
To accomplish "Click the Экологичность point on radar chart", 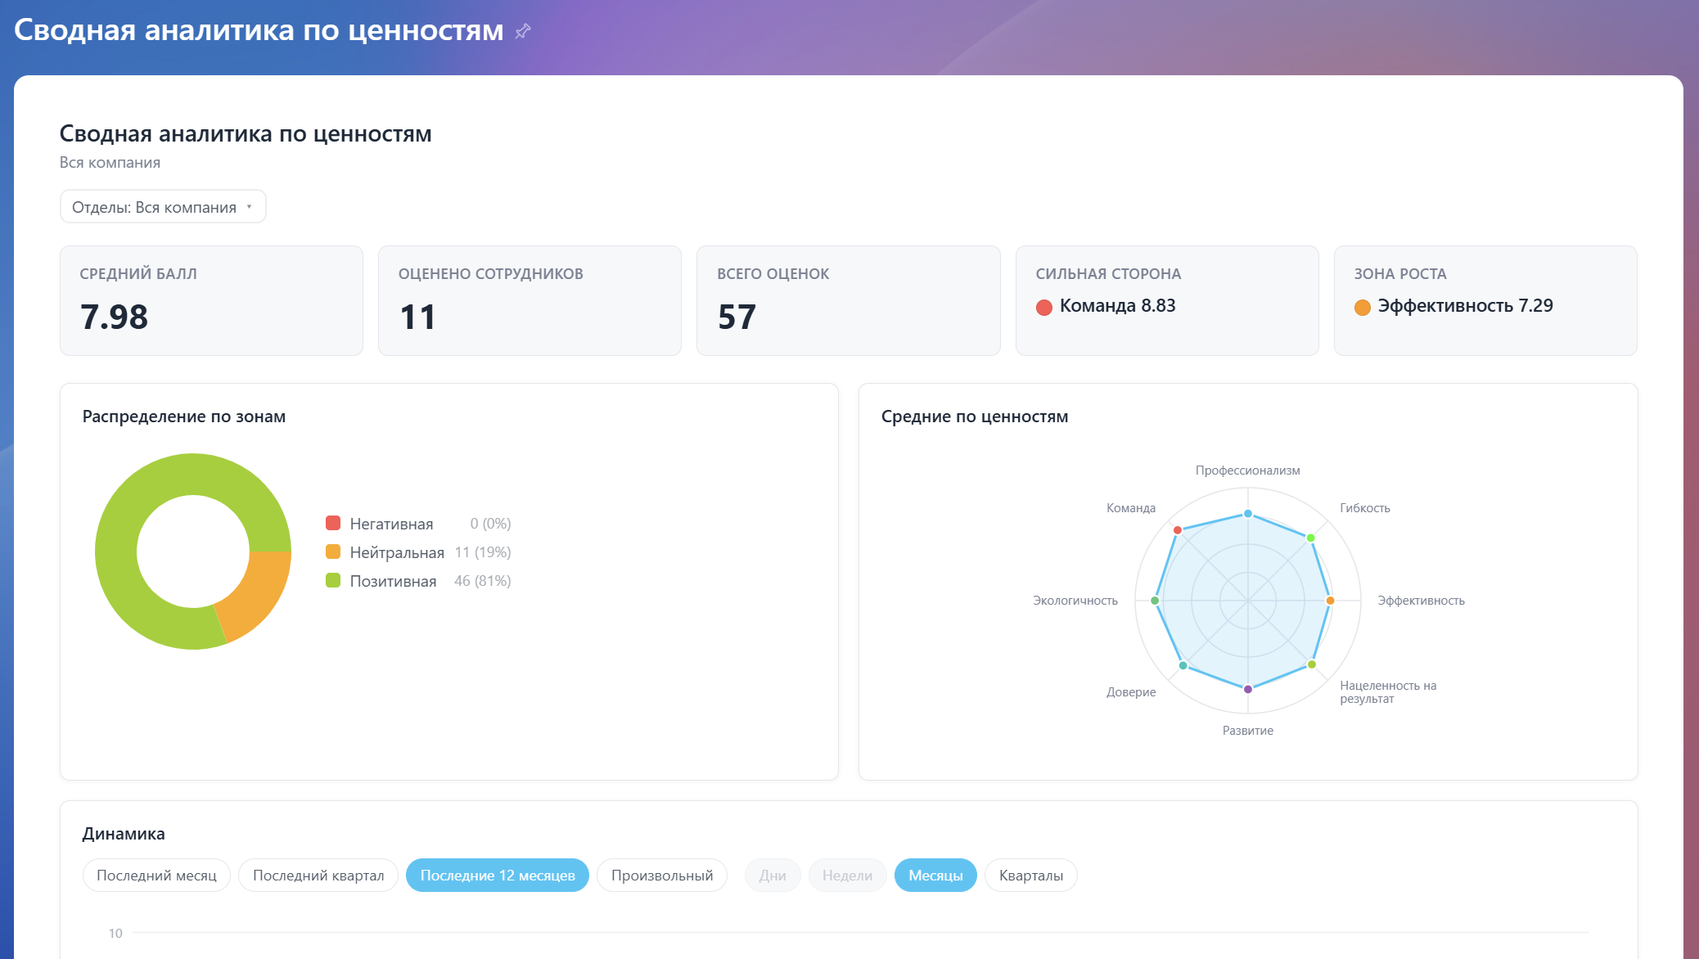I will (1156, 601).
